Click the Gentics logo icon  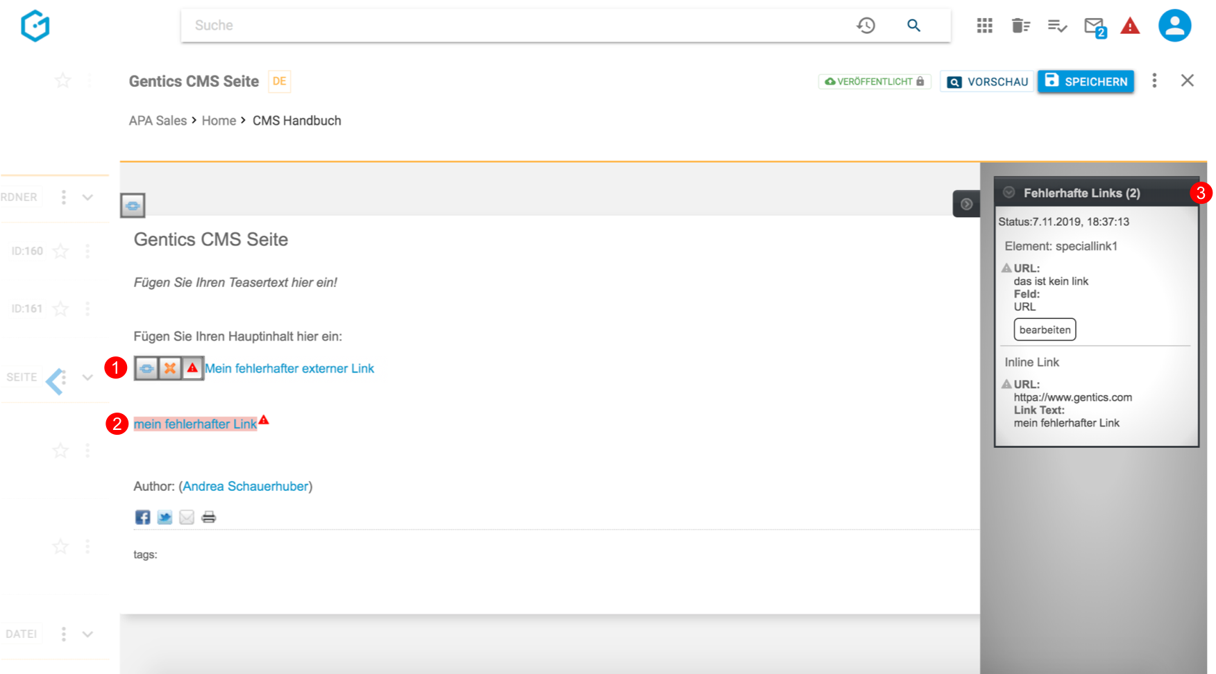tap(35, 26)
